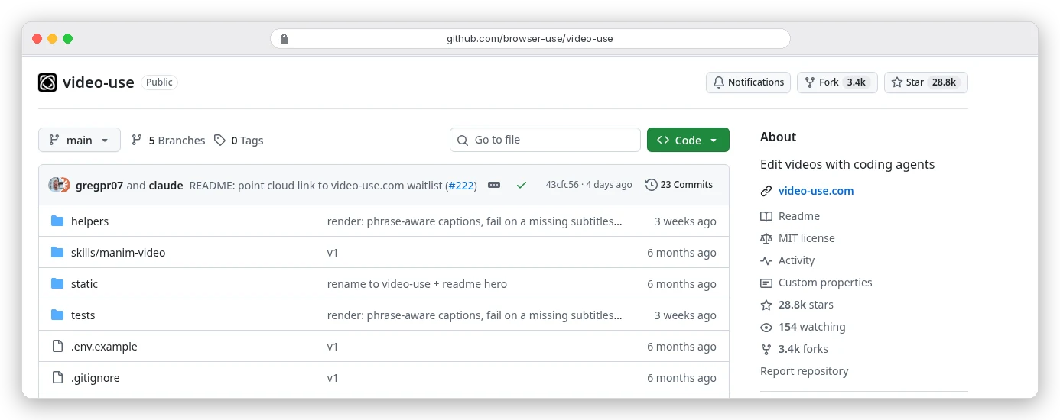Viewport: 1060px width, 420px height.
Task: Click the Notifications bell button
Action: click(x=749, y=82)
